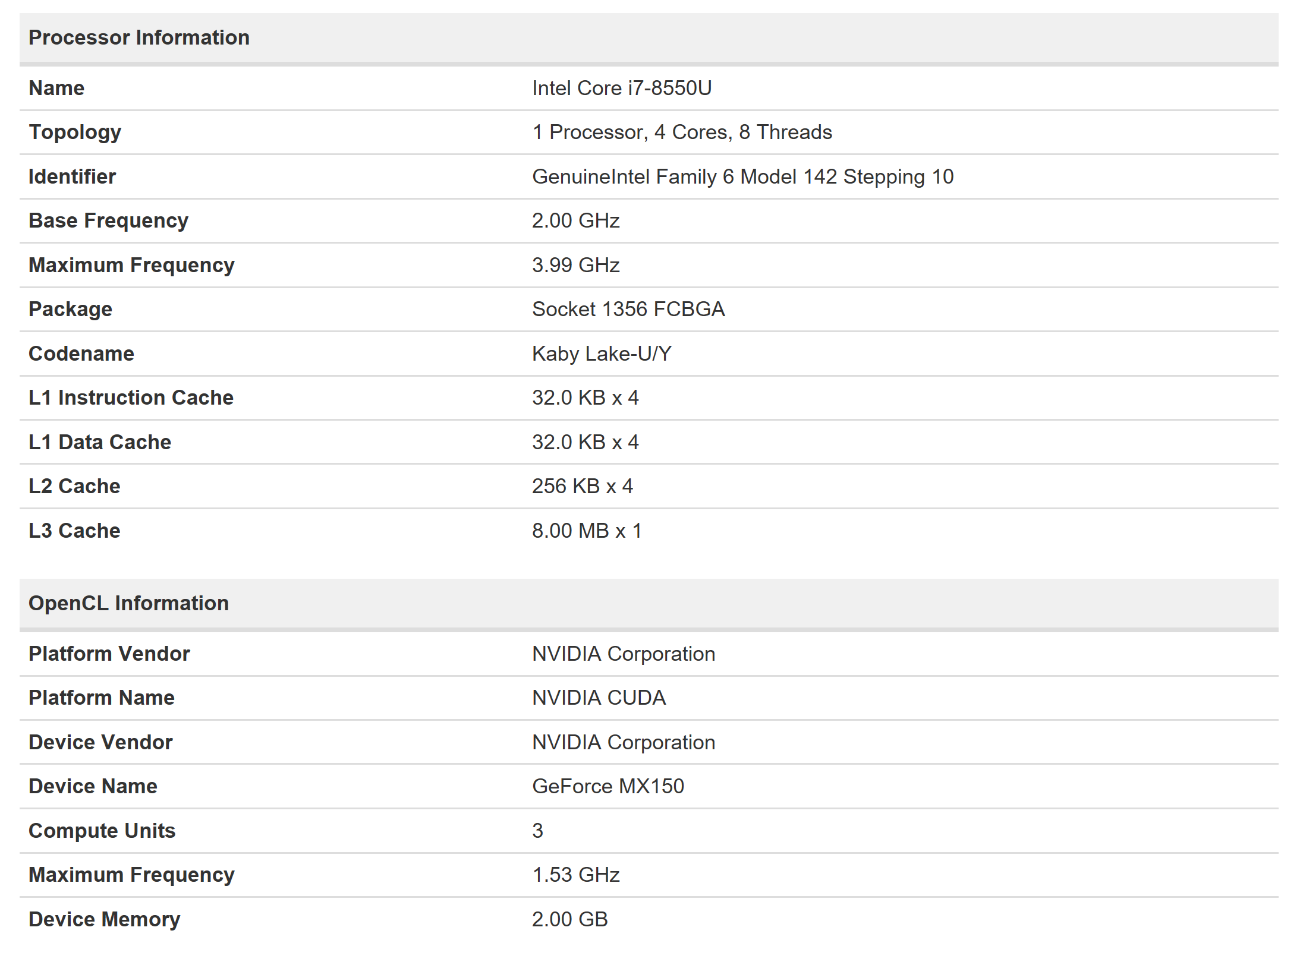Select the 256 KB x 4 value

[x=583, y=486]
